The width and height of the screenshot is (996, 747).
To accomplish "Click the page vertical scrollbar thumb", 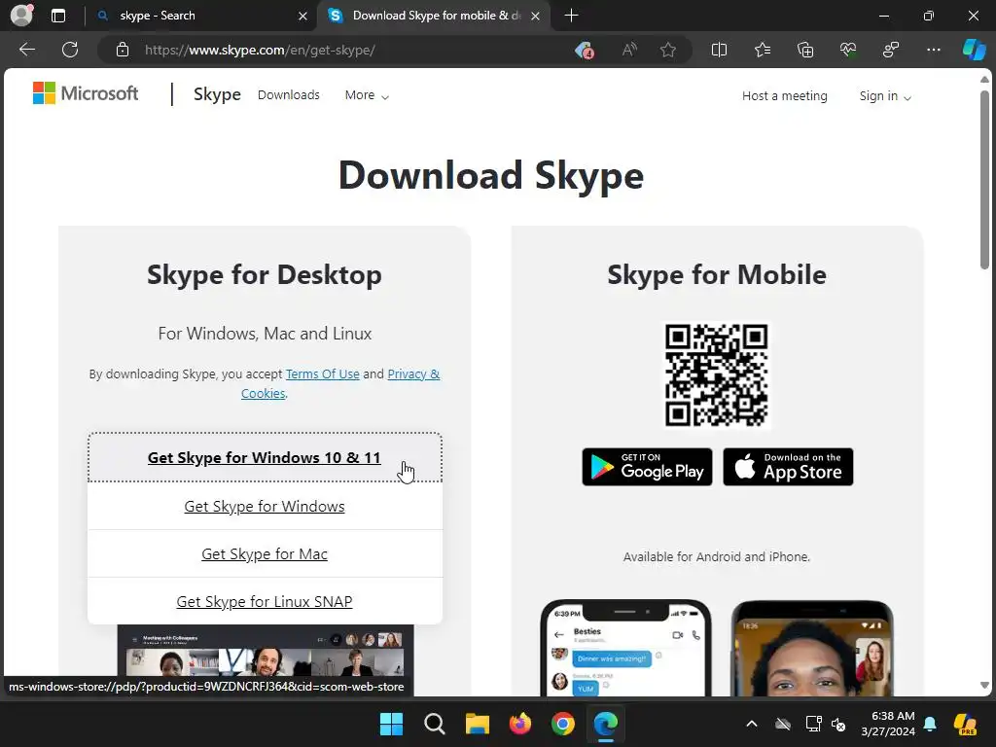I will (x=984, y=180).
